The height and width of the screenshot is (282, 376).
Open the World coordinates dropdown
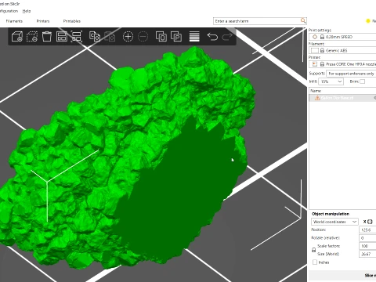(x=334, y=222)
